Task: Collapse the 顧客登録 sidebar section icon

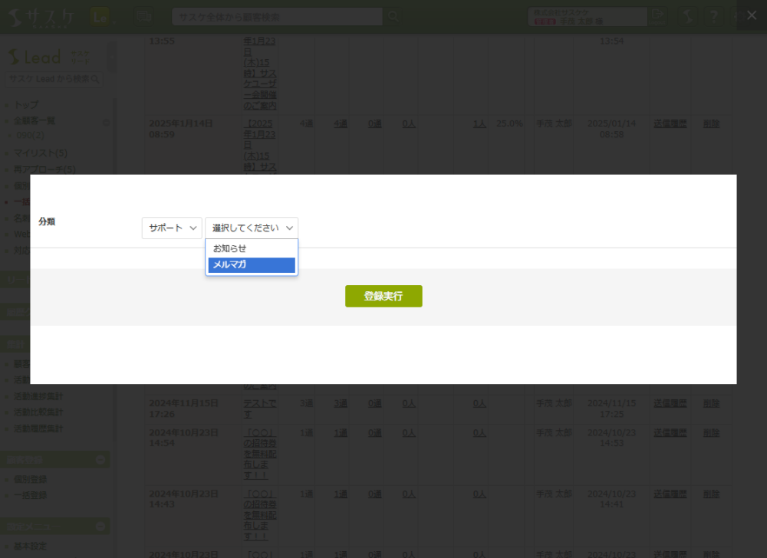Action: click(100, 460)
